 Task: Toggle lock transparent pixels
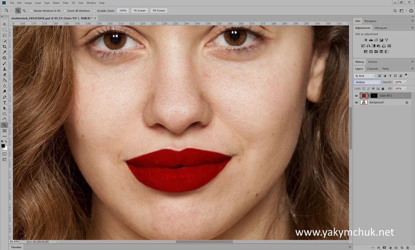click(364, 89)
